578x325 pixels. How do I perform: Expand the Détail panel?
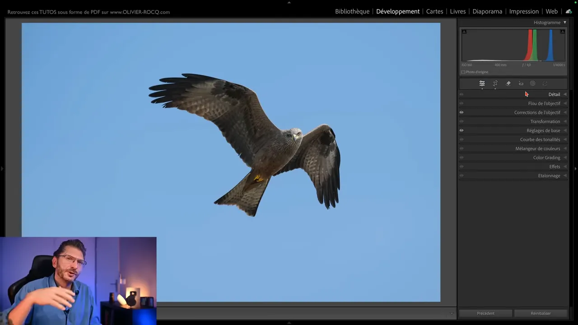click(x=554, y=94)
